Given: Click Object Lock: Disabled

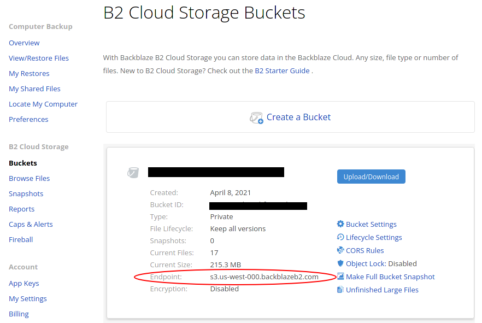Looking at the screenshot, I should (x=381, y=263).
